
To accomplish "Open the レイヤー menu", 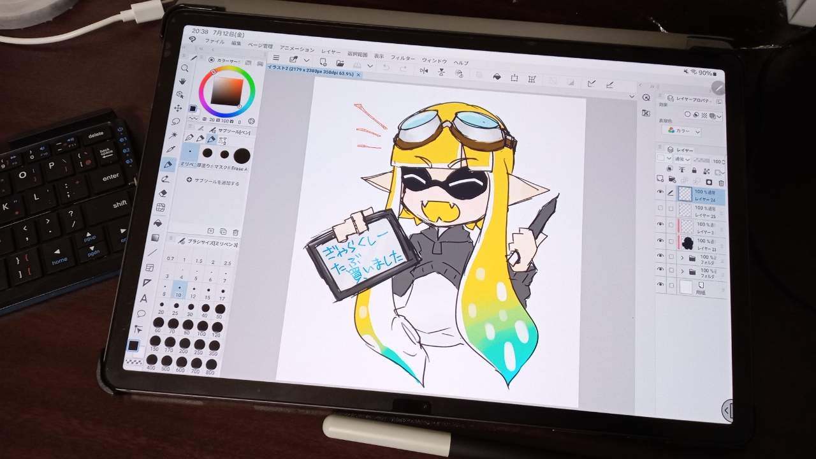I will [x=331, y=51].
